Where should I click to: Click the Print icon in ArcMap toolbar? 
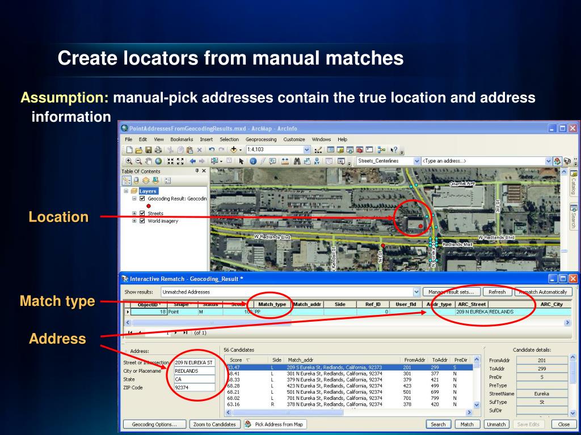point(158,150)
